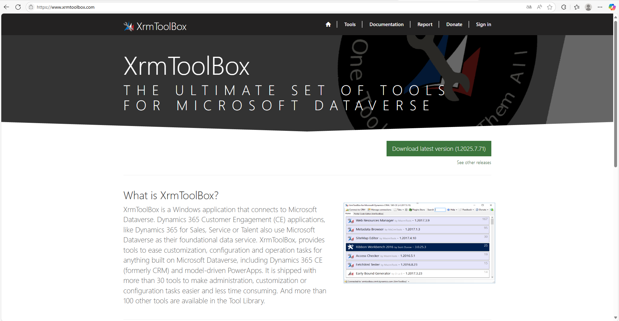The image size is (619, 321).
Task: Activate the Read aloud icon
Action: [x=539, y=7]
